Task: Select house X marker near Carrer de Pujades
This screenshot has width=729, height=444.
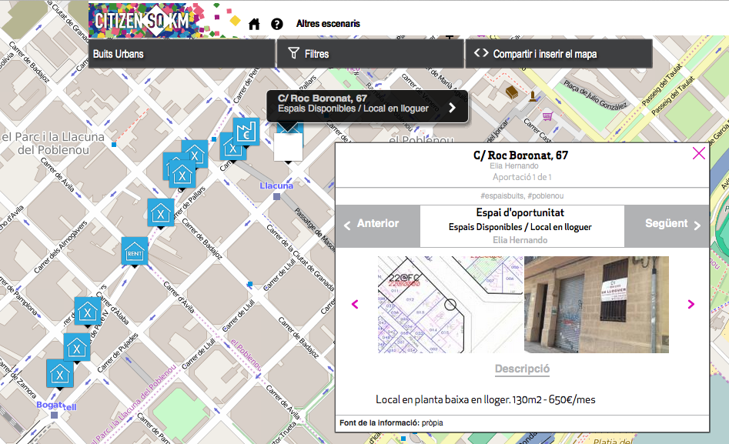Action: [77, 348]
